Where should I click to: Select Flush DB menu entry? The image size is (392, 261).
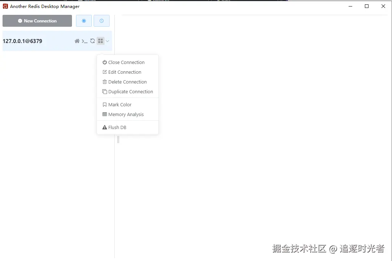[128, 127]
